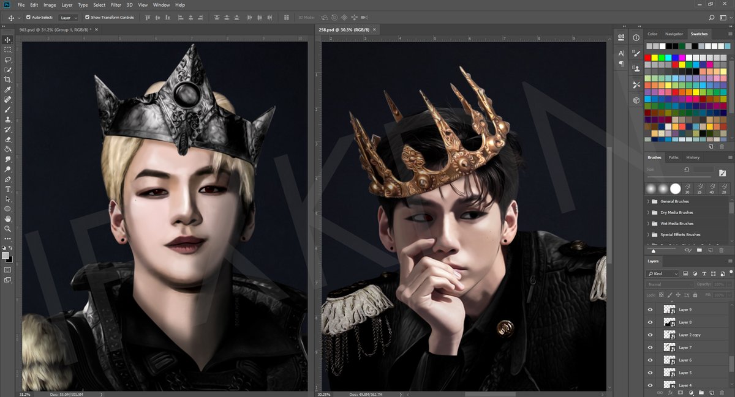The height and width of the screenshot is (397, 735).
Task: Open the Brush Settings panel icon
Action: pyautogui.click(x=636, y=53)
